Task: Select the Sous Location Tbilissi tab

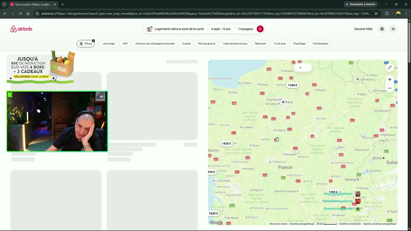Action: pyautogui.click(x=33, y=4)
